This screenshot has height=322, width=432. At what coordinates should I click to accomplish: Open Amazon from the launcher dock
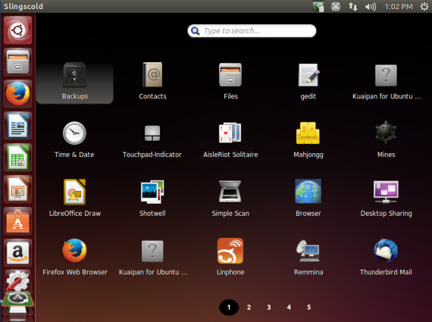point(17,252)
